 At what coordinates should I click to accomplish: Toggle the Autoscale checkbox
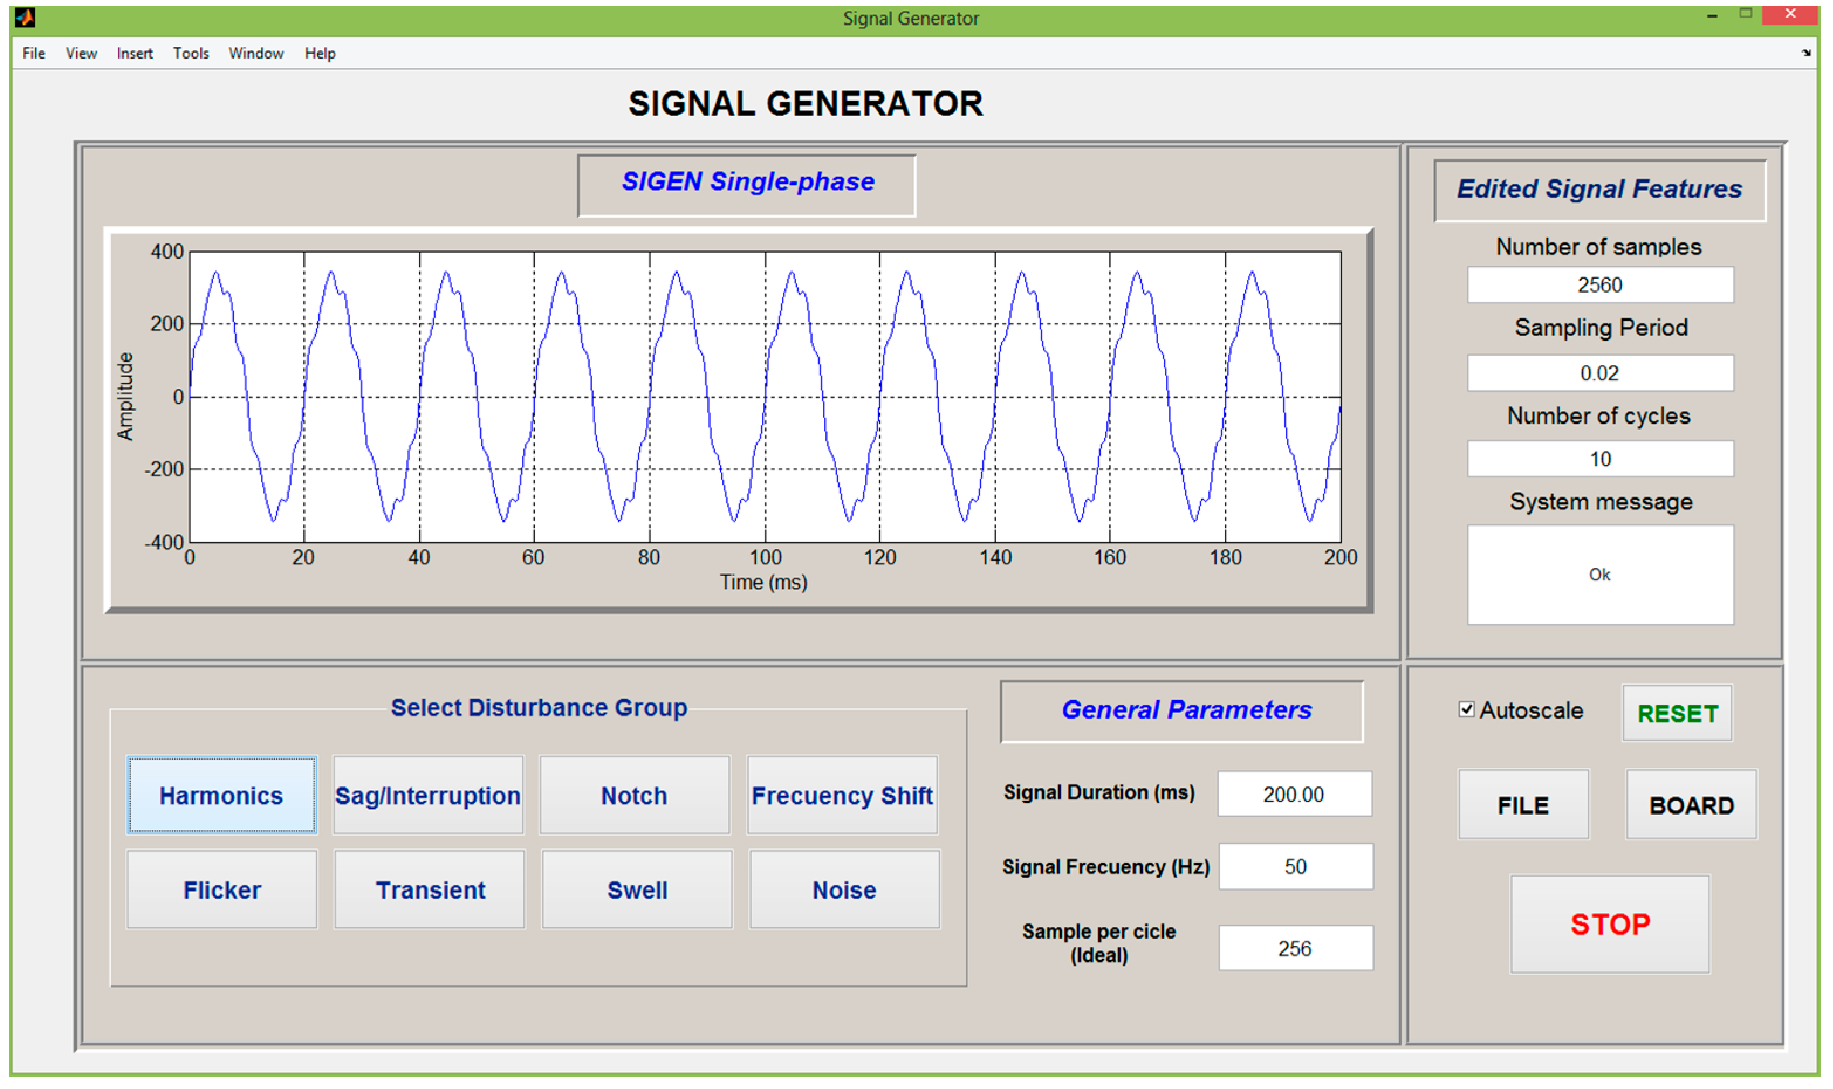(x=1466, y=710)
